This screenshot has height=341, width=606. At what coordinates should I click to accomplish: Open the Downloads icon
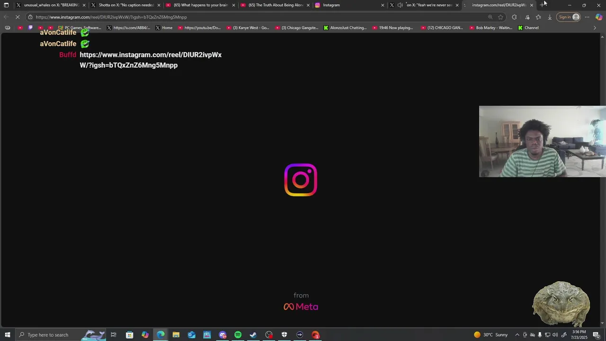point(550,17)
